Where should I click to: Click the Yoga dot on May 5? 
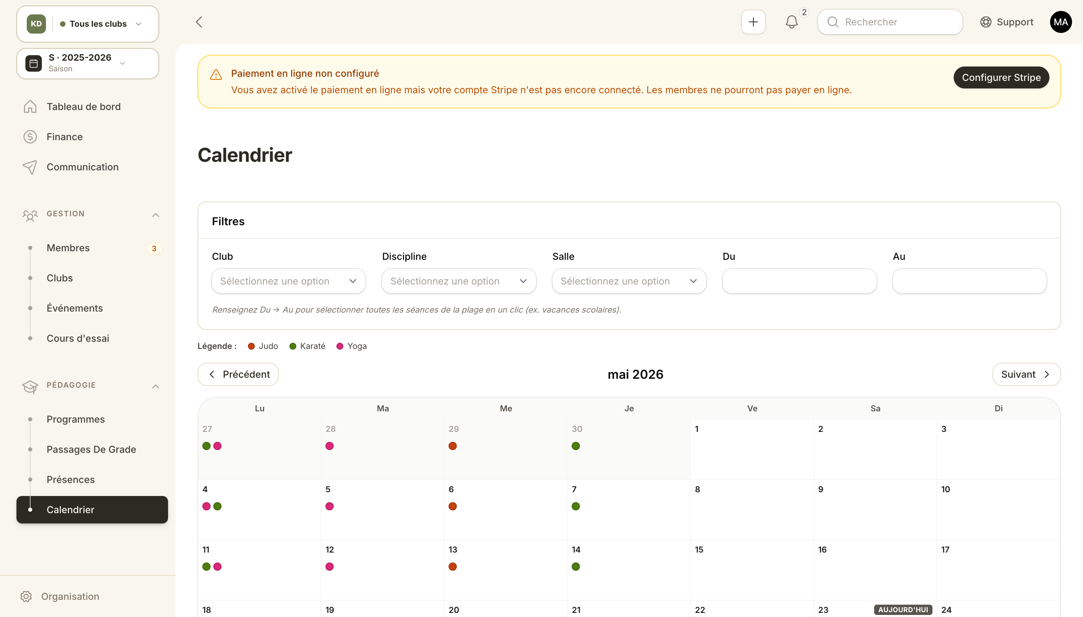tap(329, 506)
